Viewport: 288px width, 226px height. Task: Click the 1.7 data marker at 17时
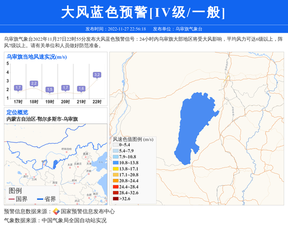point(18,88)
